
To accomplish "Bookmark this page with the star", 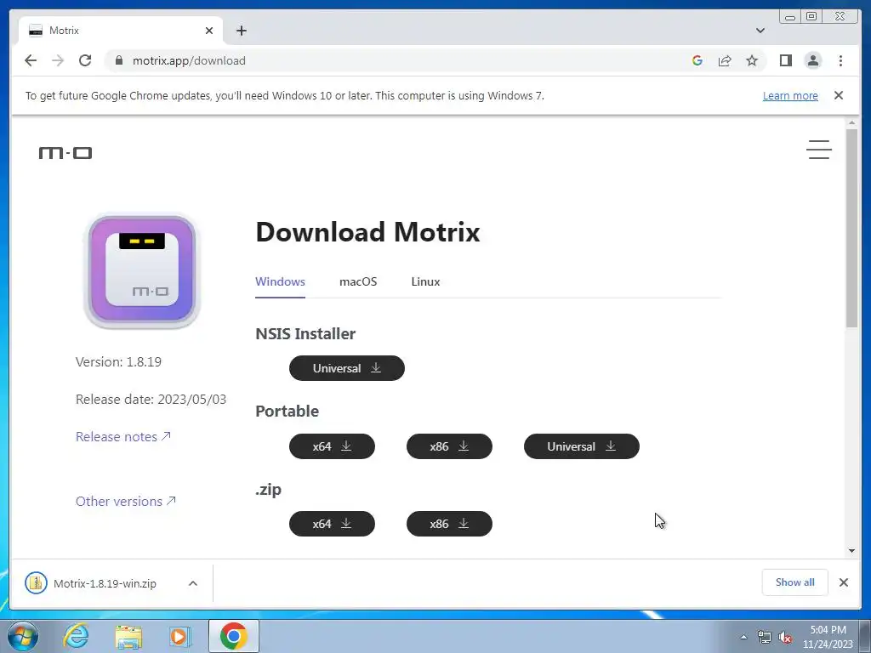I will (x=752, y=60).
